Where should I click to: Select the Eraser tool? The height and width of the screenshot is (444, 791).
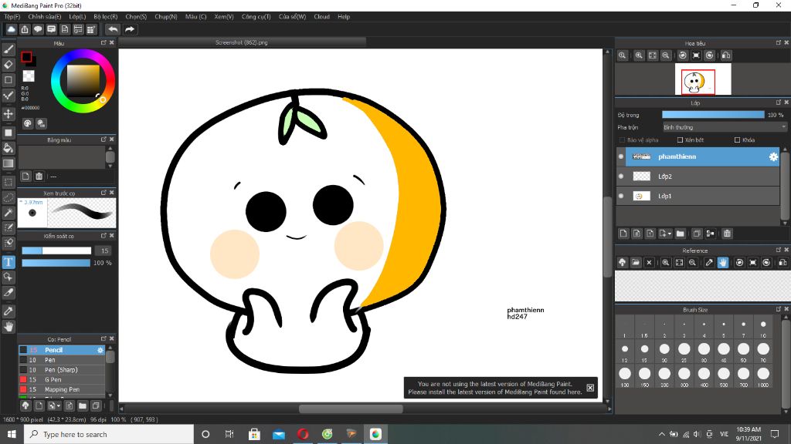[x=8, y=65]
